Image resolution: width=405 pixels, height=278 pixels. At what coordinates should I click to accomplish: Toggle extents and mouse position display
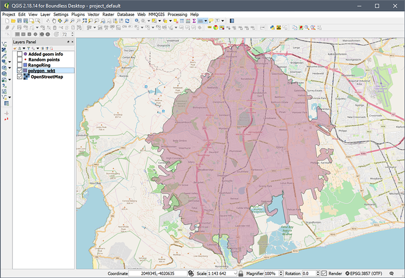191,273
